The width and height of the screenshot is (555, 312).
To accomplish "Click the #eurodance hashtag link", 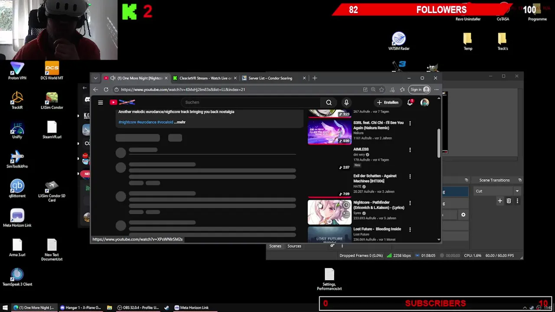I will coord(147,122).
